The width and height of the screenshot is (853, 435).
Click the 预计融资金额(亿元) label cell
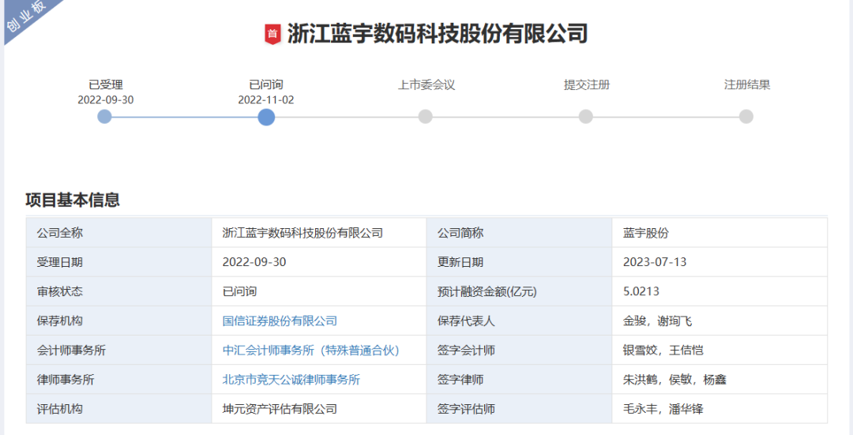[520, 291]
